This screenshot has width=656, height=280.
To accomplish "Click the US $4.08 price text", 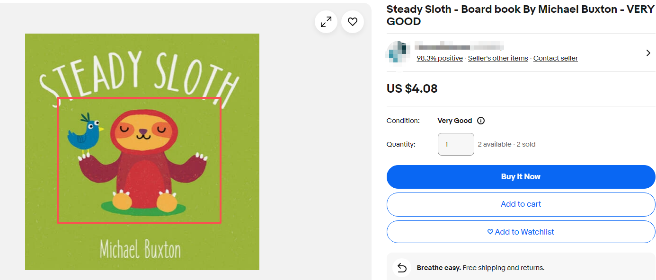I will pos(412,88).
